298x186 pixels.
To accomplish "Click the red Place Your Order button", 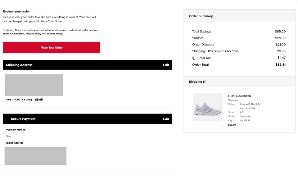I will pos(51,48).
